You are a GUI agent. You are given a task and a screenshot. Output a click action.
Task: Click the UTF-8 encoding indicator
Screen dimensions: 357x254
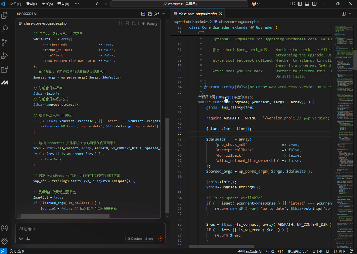click(317, 251)
